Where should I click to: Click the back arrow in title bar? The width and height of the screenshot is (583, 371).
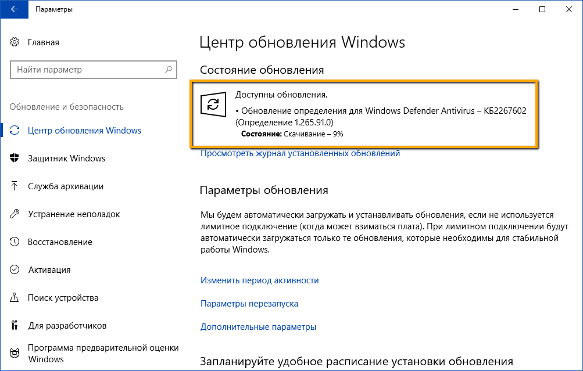[14, 9]
